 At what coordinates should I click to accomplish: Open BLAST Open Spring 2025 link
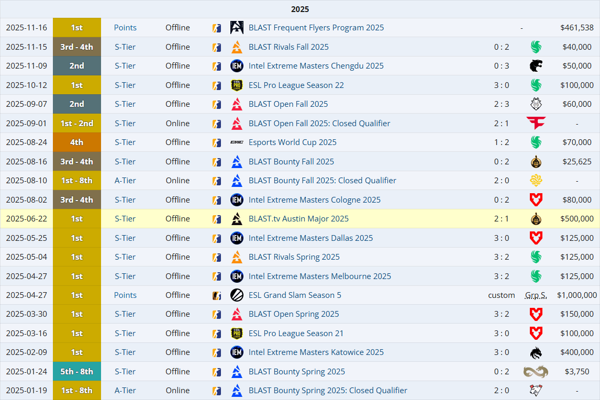(294, 314)
